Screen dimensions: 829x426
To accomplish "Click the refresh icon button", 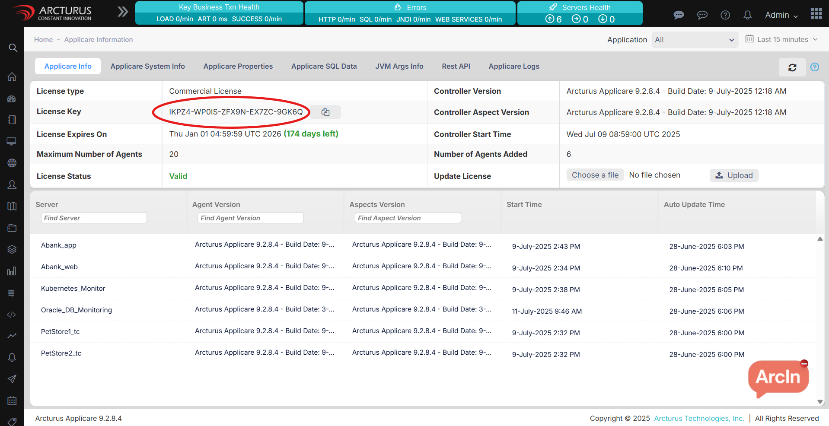I will (x=792, y=67).
